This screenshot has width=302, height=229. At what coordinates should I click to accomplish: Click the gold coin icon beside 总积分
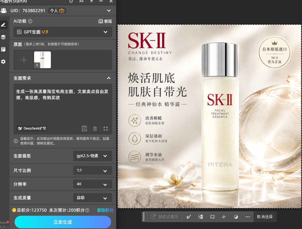click(x=14, y=210)
